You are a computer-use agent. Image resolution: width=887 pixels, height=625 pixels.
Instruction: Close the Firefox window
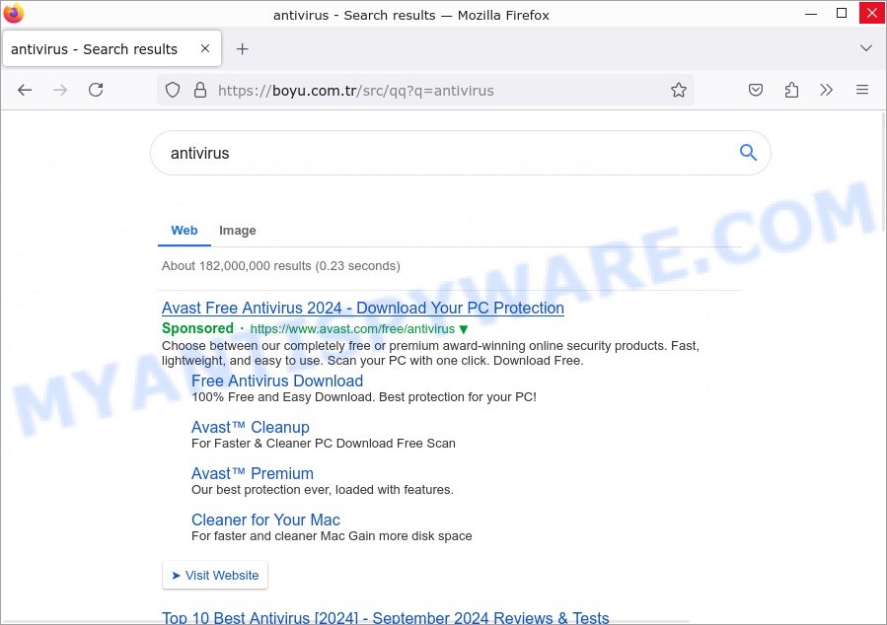(872, 13)
